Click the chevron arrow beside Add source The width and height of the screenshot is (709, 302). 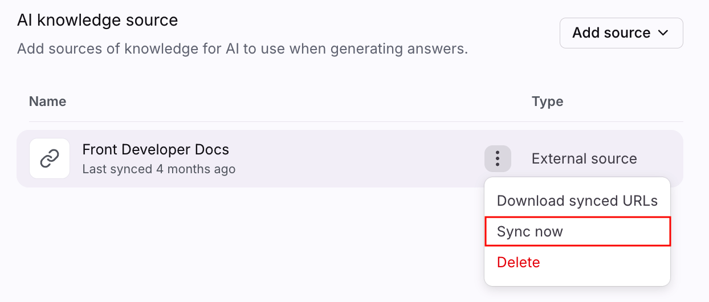[x=663, y=33]
